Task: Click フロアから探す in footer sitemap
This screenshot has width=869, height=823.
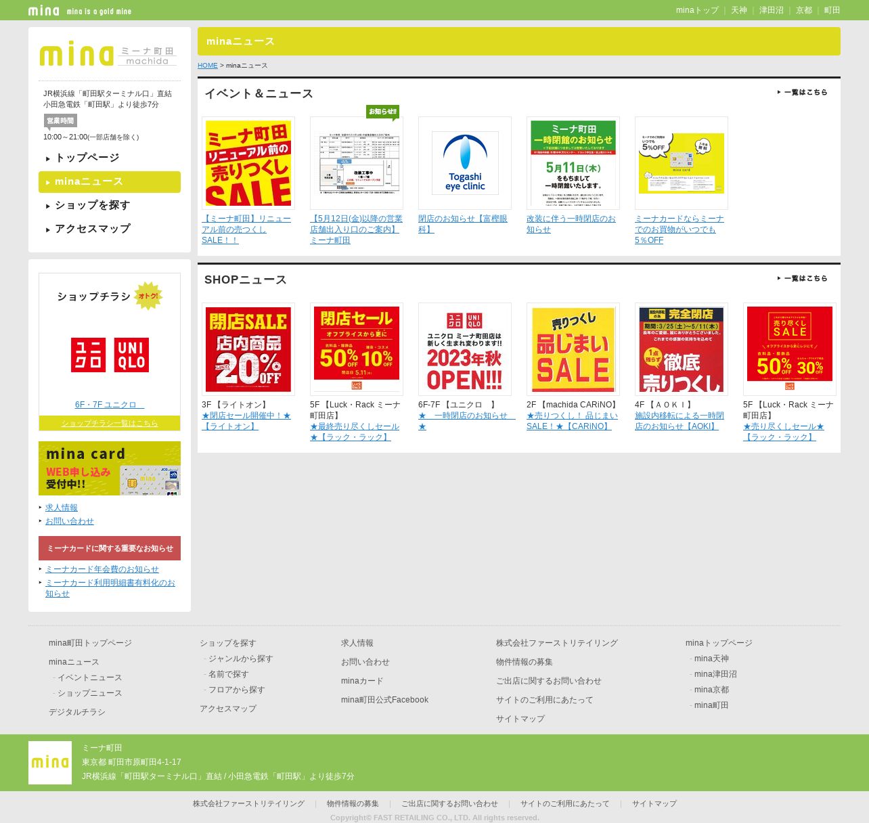Action: 237,690
